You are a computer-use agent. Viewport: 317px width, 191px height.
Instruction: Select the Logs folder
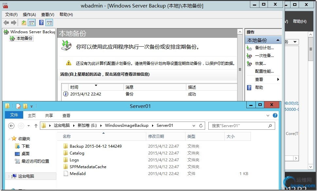[74, 160]
